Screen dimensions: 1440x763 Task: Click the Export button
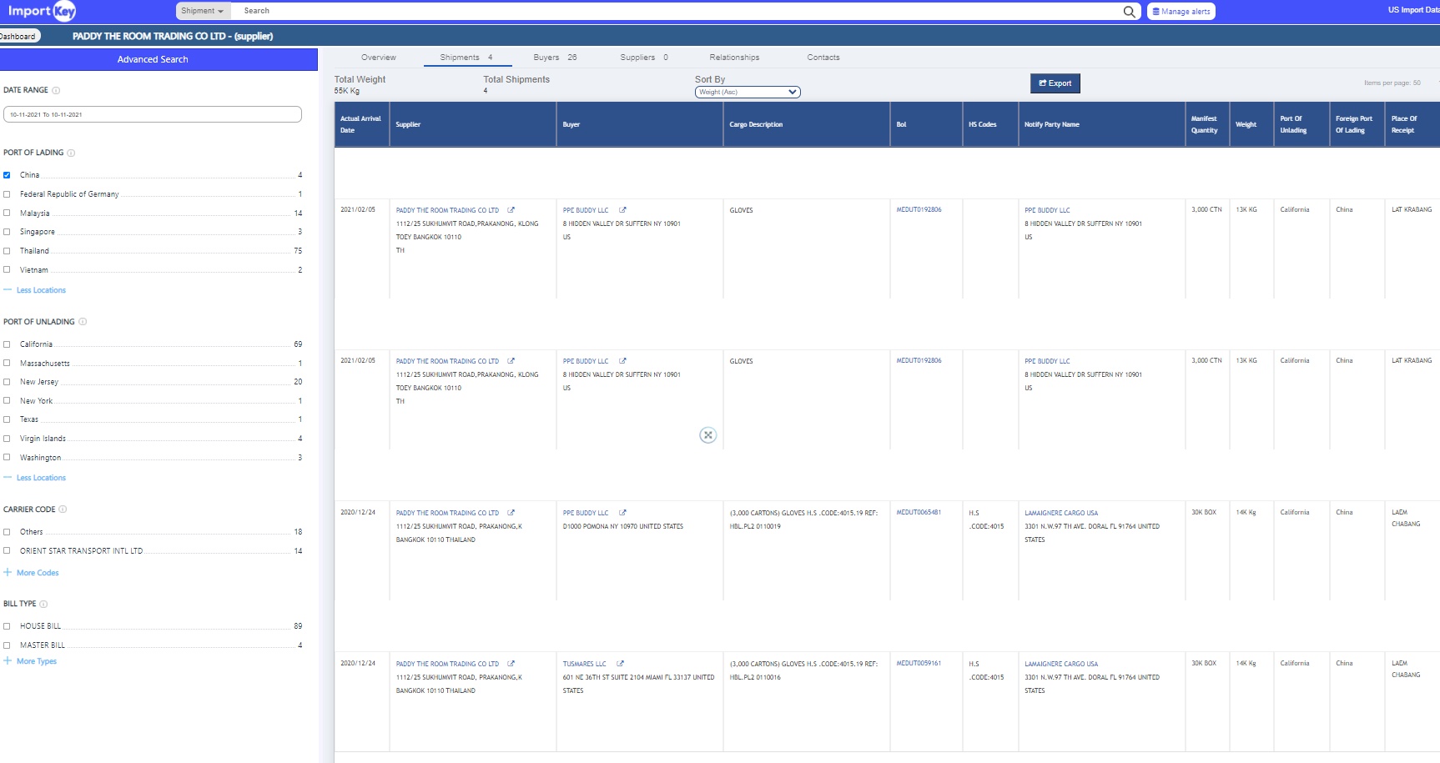(x=1055, y=83)
